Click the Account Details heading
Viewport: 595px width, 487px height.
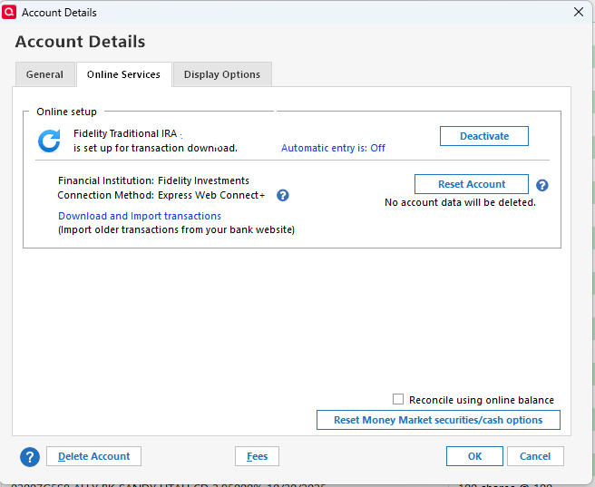coord(80,42)
